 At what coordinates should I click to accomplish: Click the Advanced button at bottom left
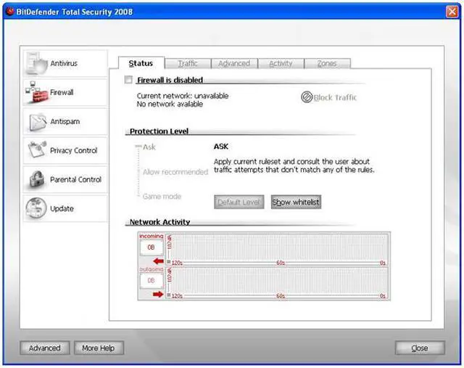(44, 348)
